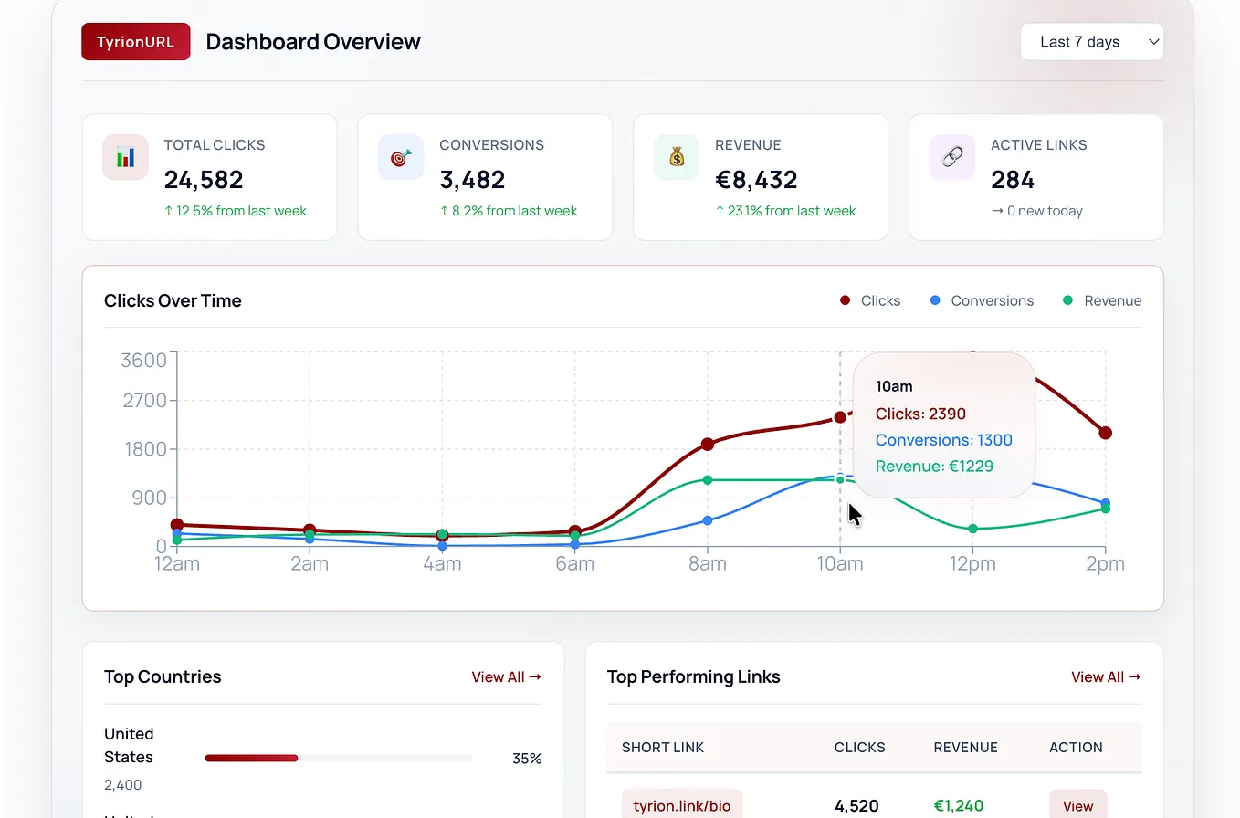Image resolution: width=1240 pixels, height=818 pixels.
Task: Click View button for tyrion.link/bio
Action: (x=1077, y=805)
